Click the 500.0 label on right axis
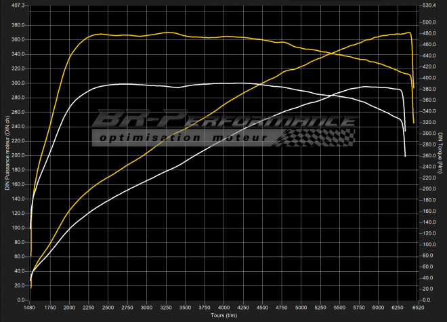 pyautogui.click(x=428, y=22)
